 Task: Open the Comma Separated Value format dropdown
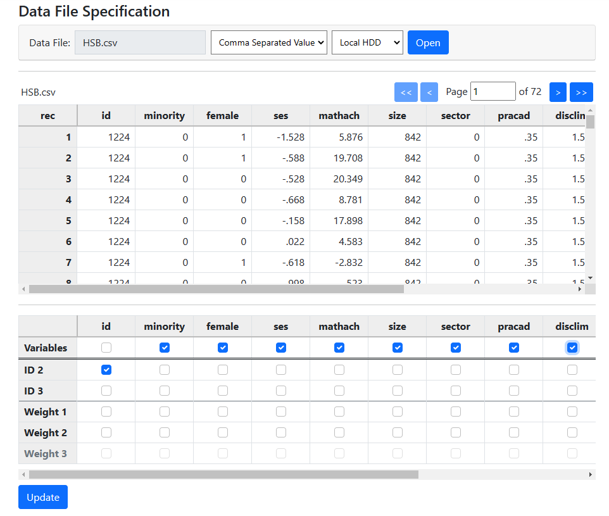(269, 42)
